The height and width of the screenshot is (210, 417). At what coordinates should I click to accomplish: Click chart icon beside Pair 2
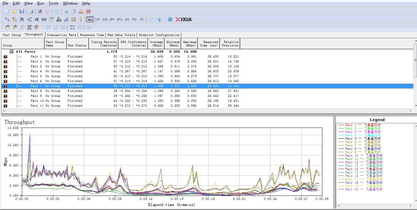(6, 61)
